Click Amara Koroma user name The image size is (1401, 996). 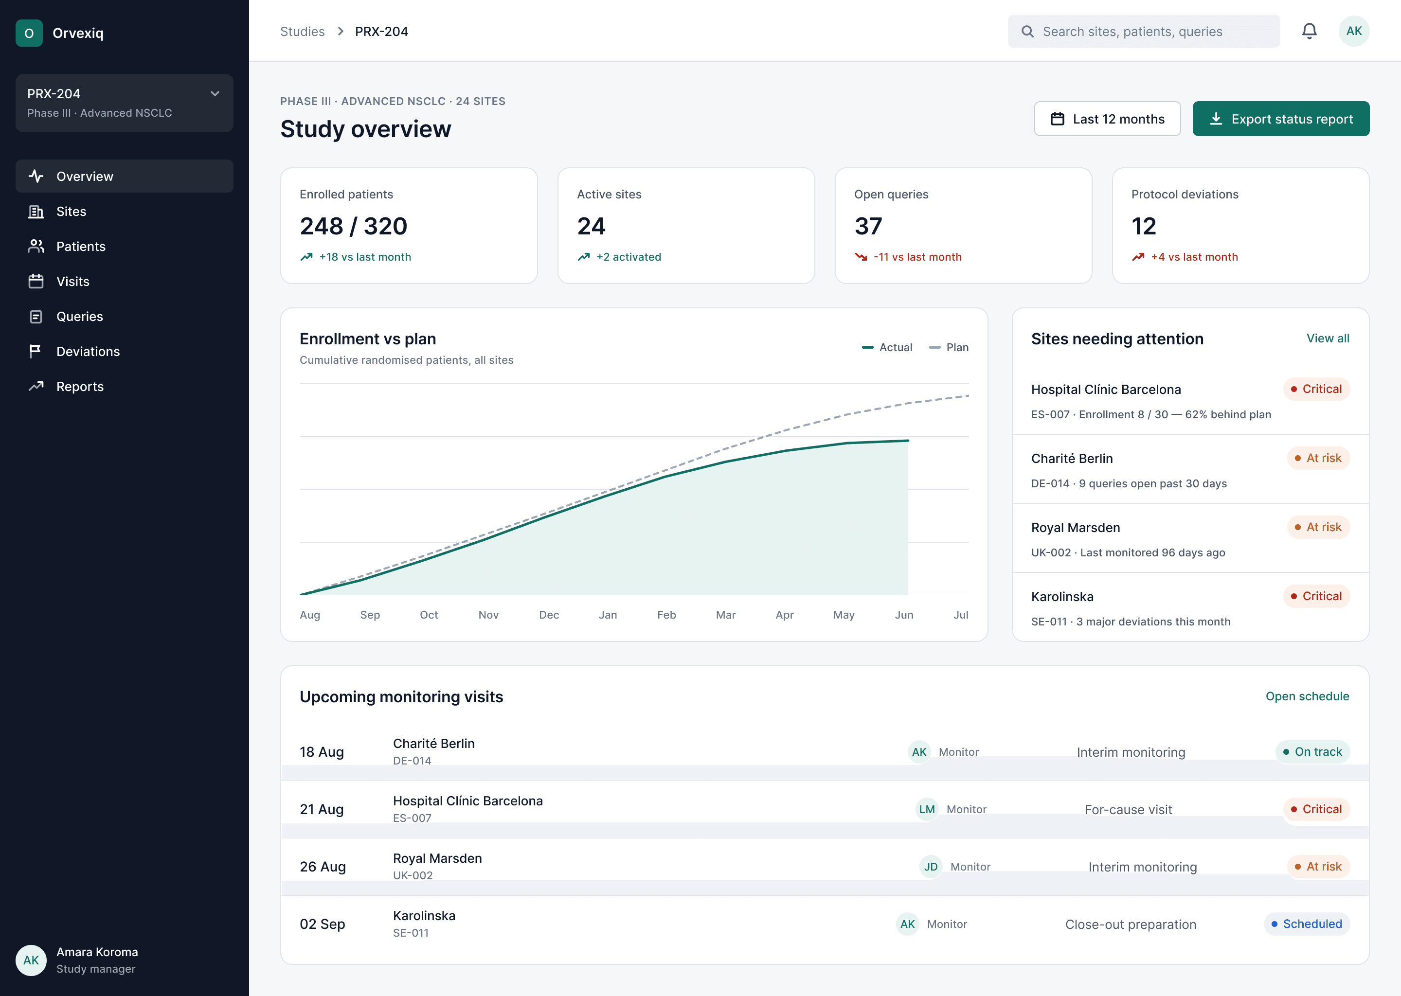97,952
